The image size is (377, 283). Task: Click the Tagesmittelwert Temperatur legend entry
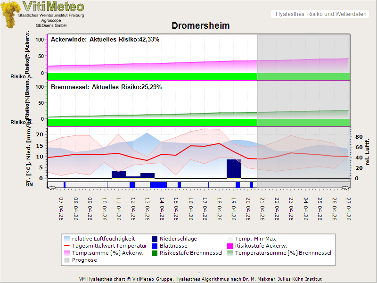(x=102, y=246)
